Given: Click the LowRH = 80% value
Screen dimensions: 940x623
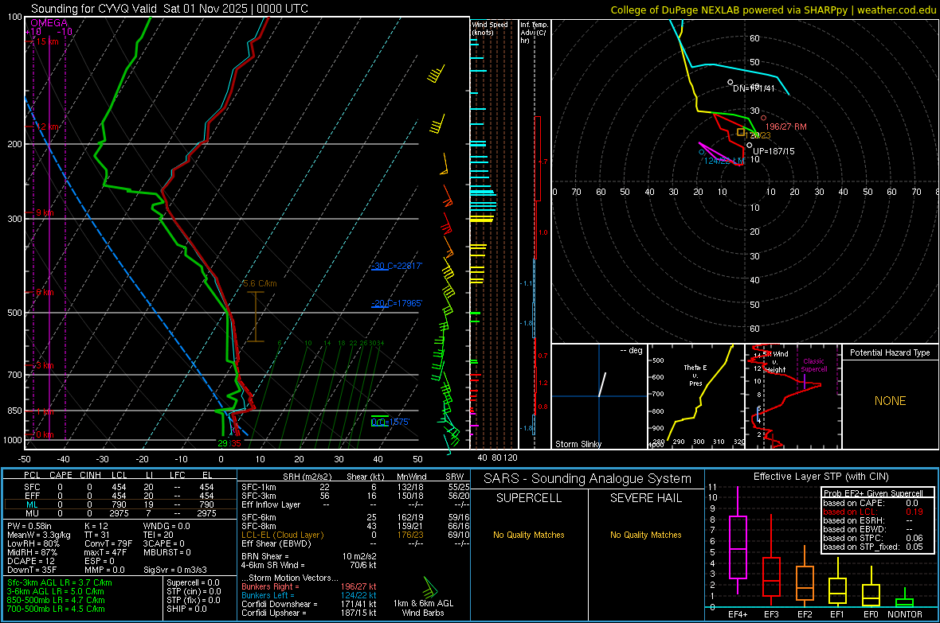Looking at the screenshot, I should pos(33,544).
